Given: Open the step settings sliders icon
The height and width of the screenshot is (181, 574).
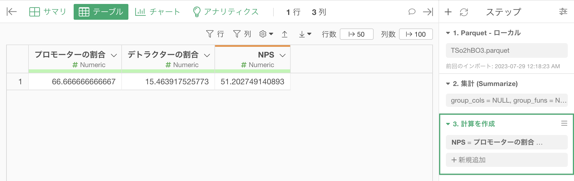Looking at the screenshot, I should tap(563, 12).
